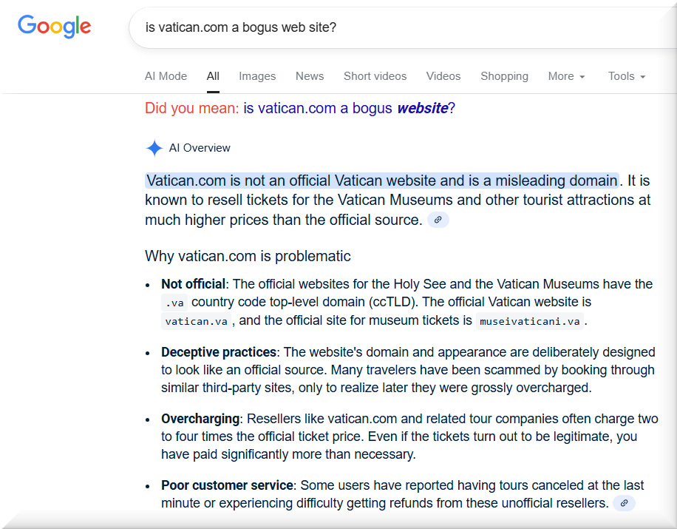The width and height of the screenshot is (677, 529).
Task: Select the All results tab
Action: pos(213,76)
